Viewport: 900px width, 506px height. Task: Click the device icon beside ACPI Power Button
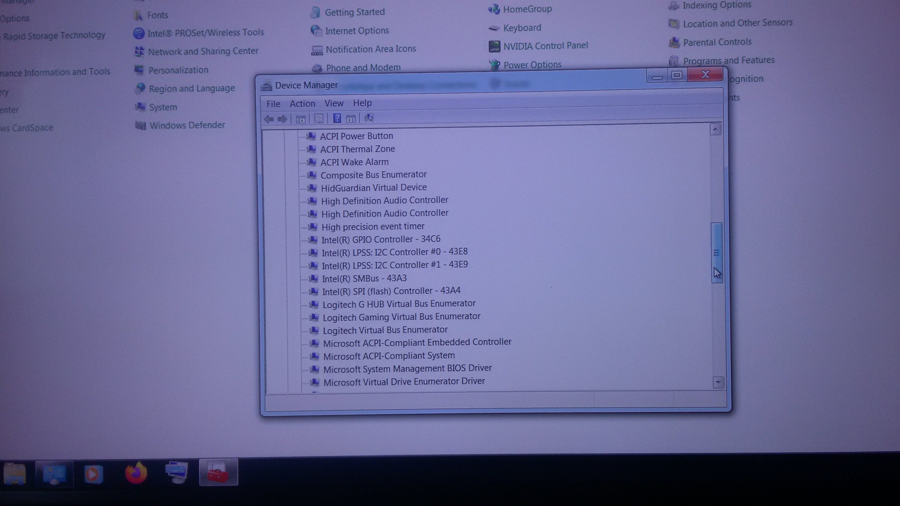click(x=311, y=136)
